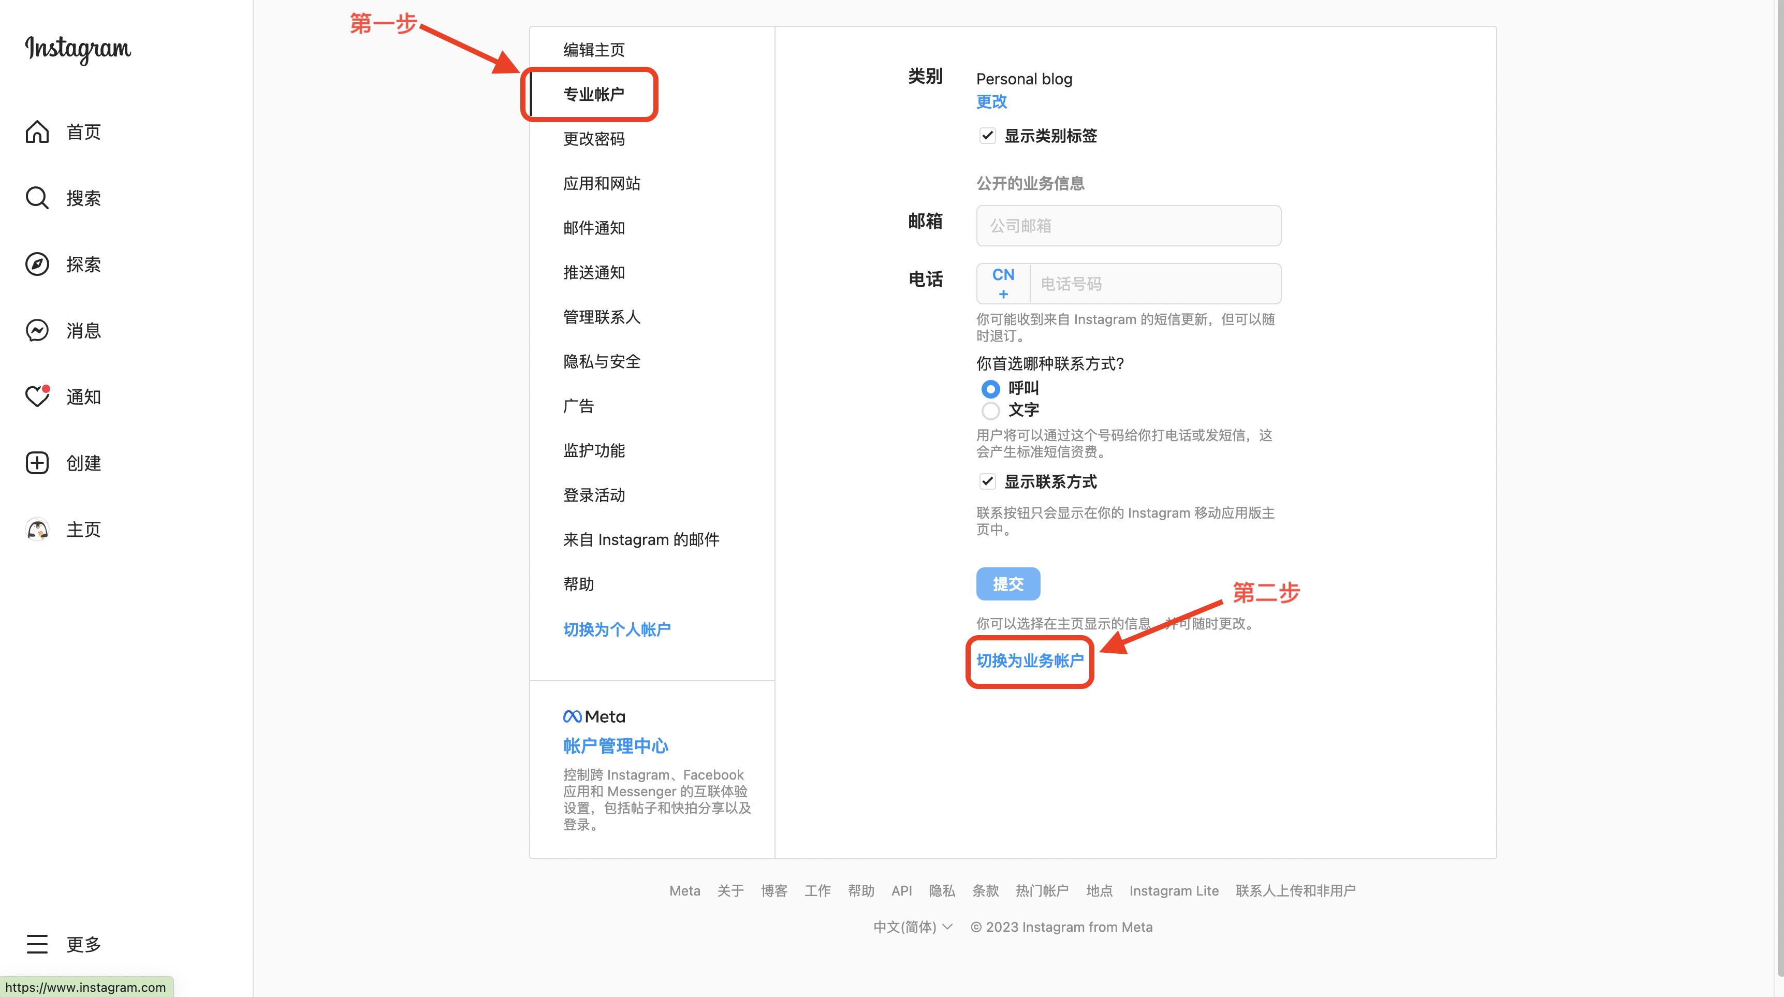Image resolution: width=1784 pixels, height=997 pixels.
Task: Toggle the 显示类别标签 checkbox
Action: point(988,136)
